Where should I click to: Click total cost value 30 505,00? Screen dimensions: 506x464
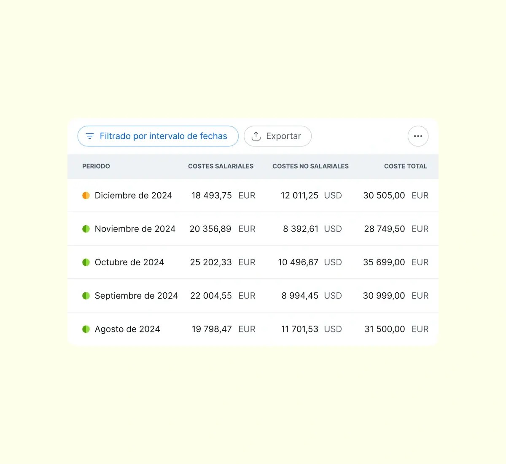pyautogui.click(x=384, y=195)
